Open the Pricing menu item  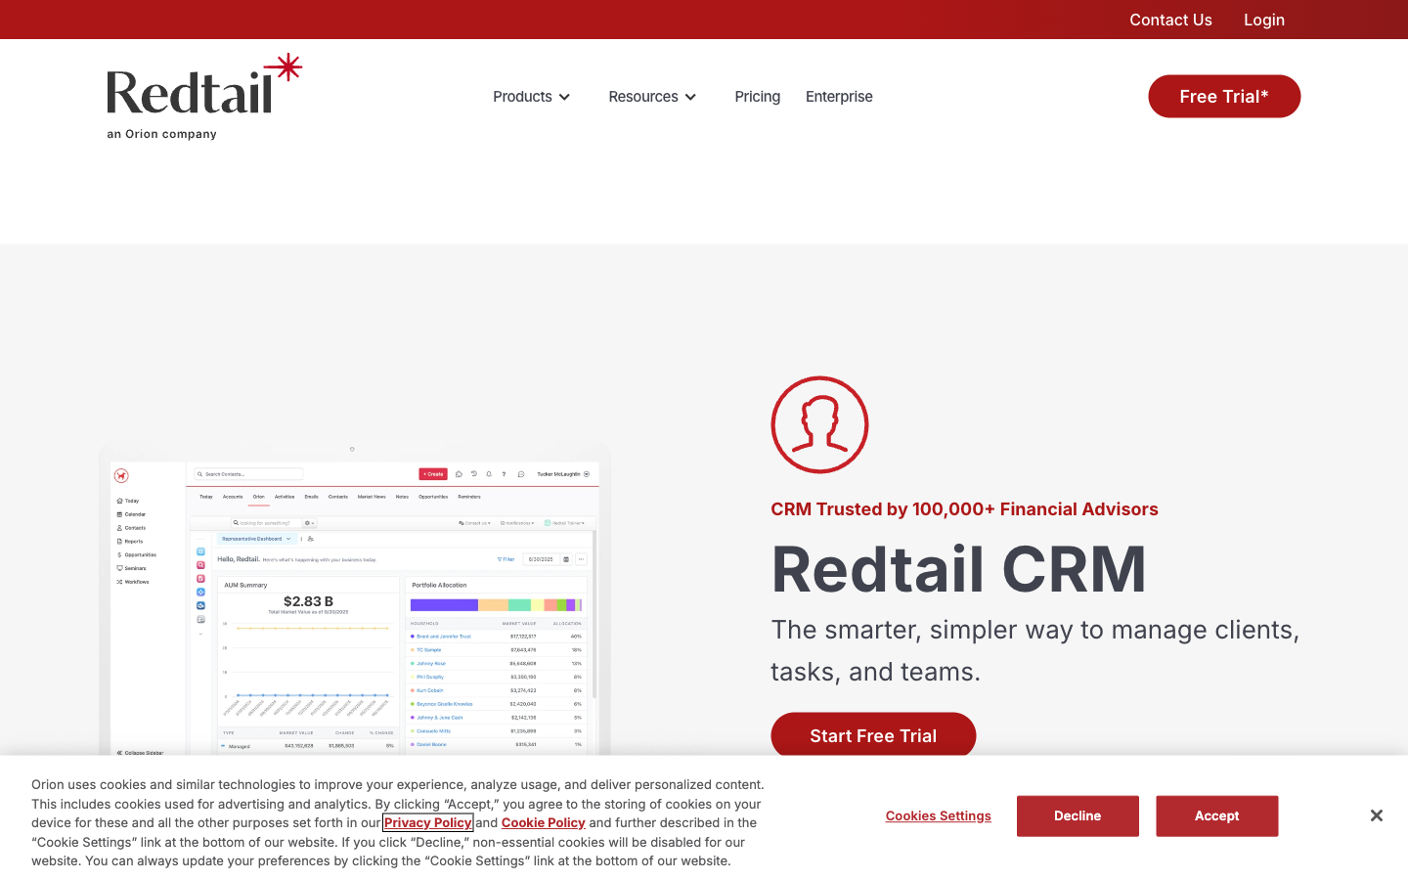(x=757, y=97)
